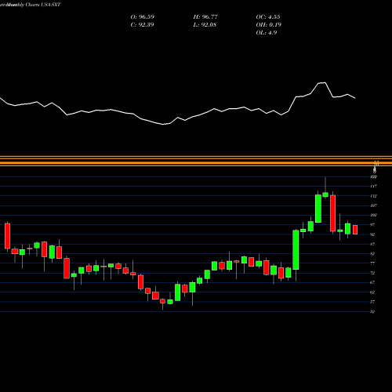This screenshot has width=392, height=392.
Task: Click the 122 price axis label
Action: [x=374, y=177]
